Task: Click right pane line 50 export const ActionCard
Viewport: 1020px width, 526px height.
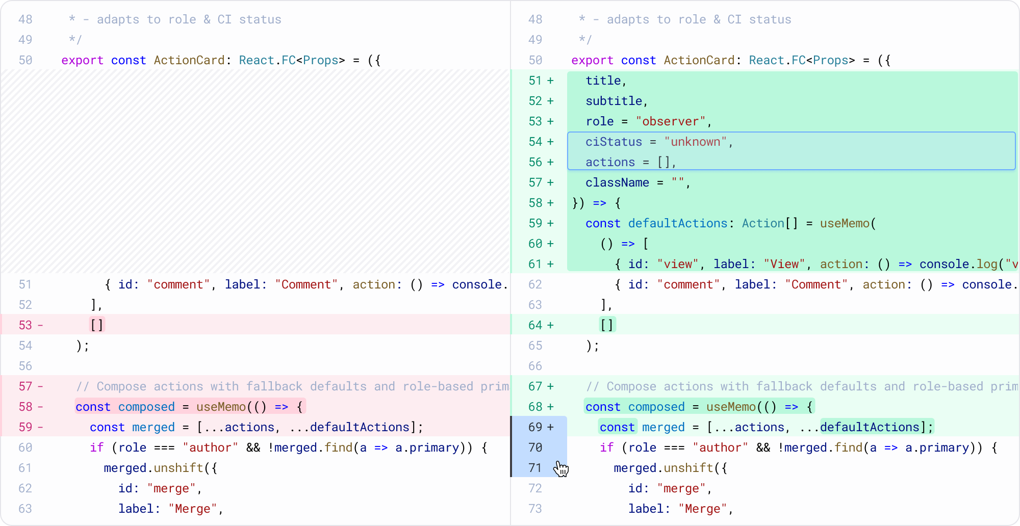Action: [x=765, y=60]
